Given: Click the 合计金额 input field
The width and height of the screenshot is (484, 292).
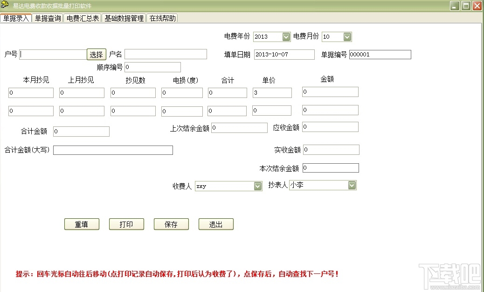Looking at the screenshot, I should pos(81,131).
